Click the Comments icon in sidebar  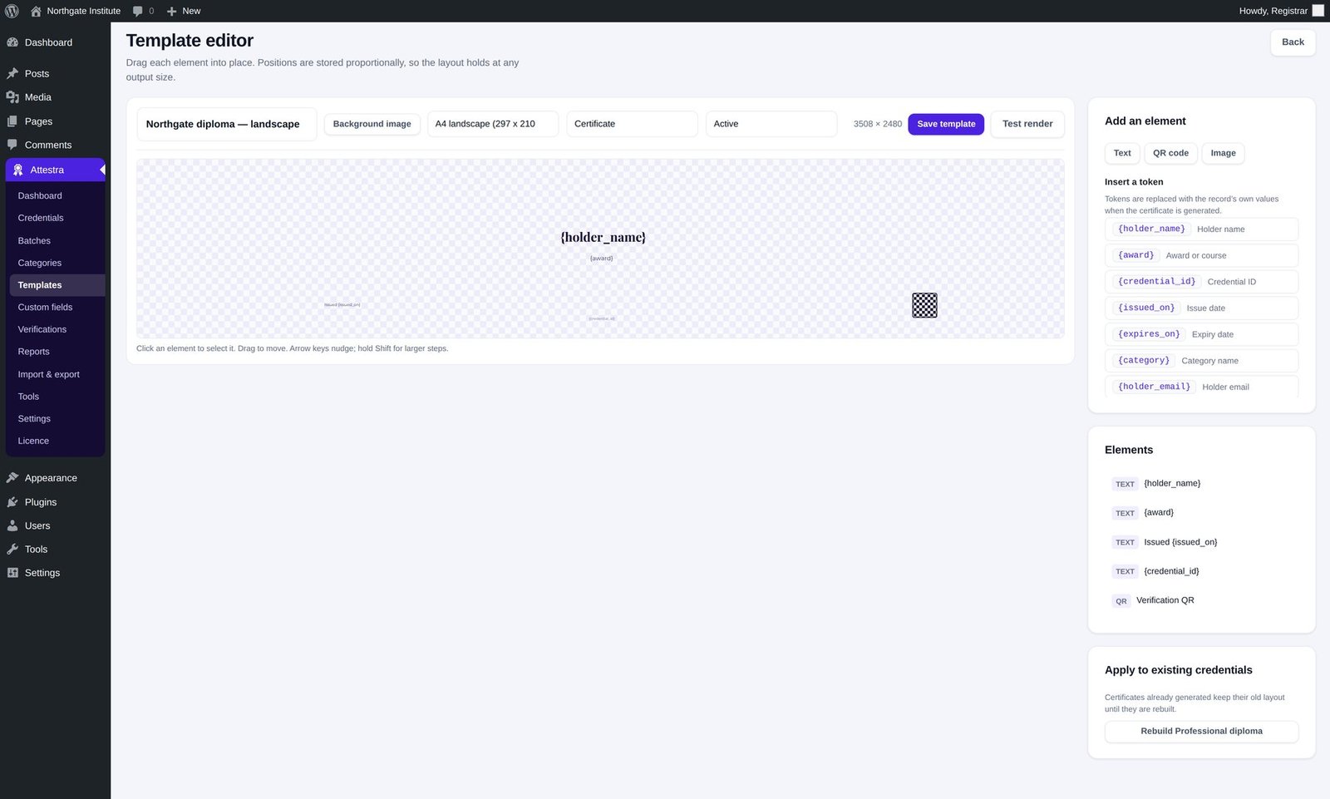pyautogui.click(x=12, y=145)
